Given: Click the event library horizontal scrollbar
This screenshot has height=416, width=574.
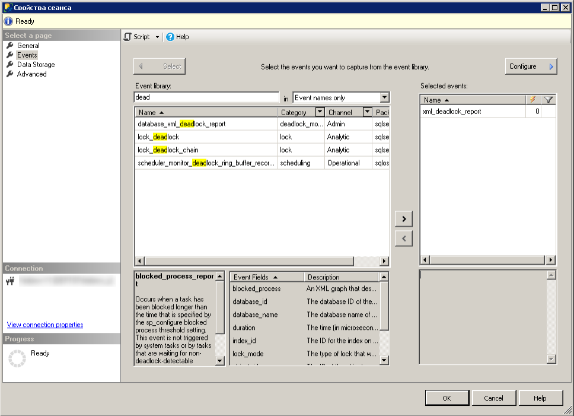Looking at the screenshot, I should tap(249, 261).
